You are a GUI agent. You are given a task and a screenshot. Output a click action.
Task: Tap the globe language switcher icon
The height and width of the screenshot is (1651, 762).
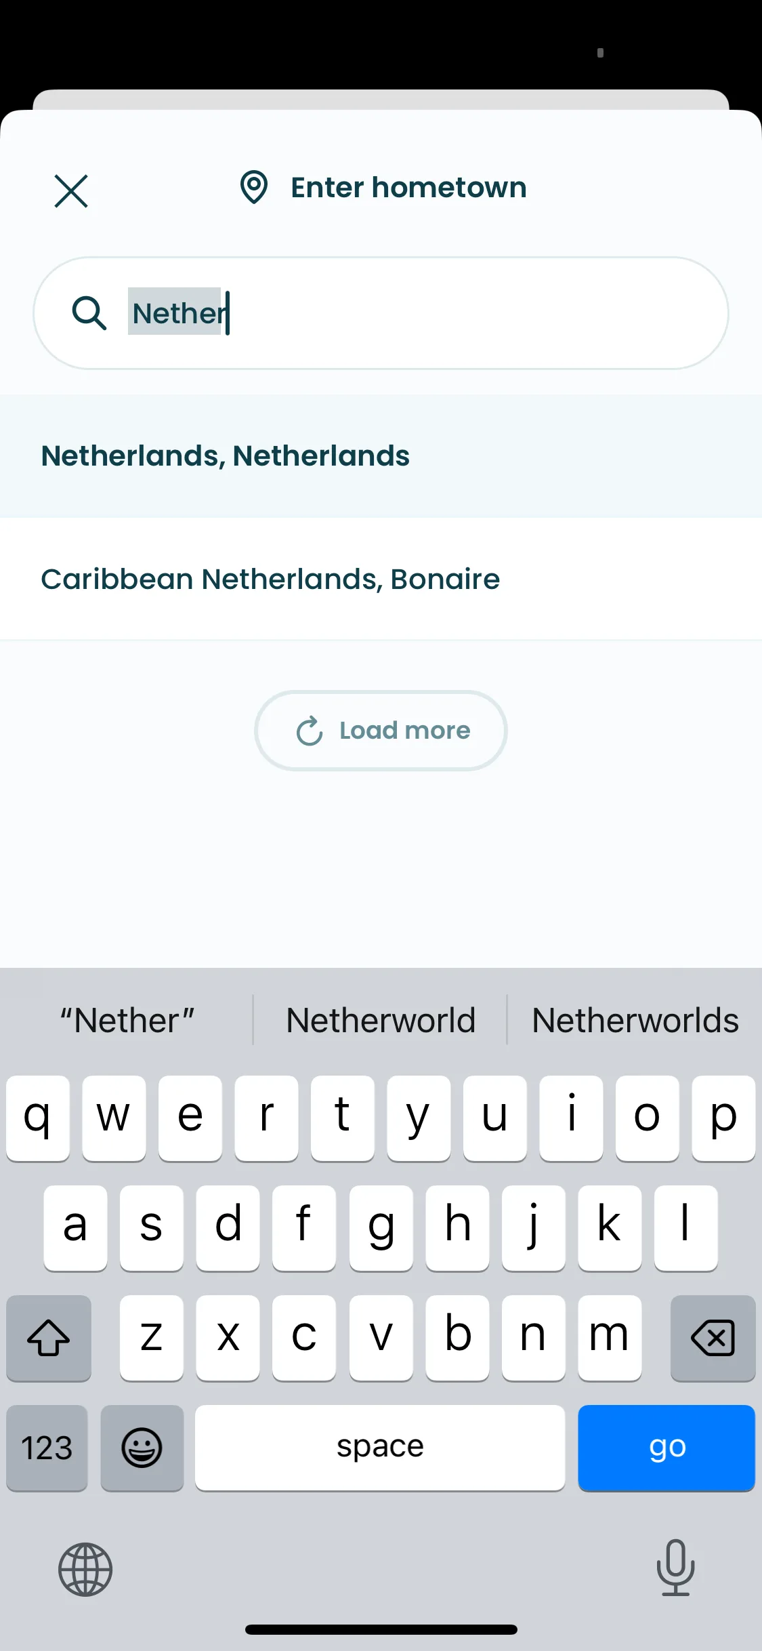[x=85, y=1570]
